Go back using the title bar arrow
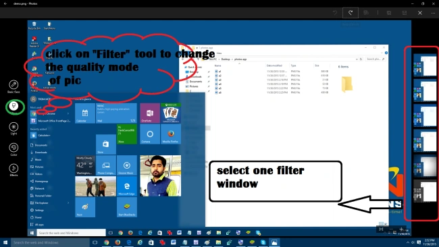 5,3
